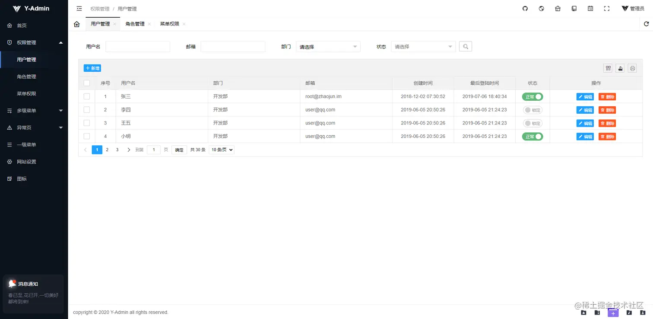This screenshot has width=653, height=319.
Task: Click 删除 for user 李四
Action: [x=607, y=110]
